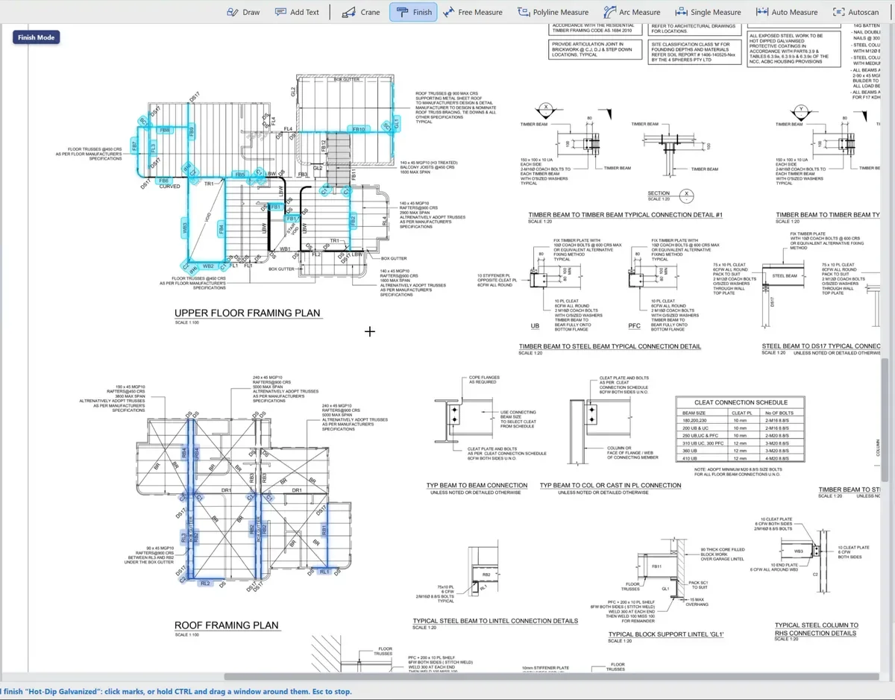Select the WB2 beam mark
Viewport: 895px width, 700px height.
pyautogui.click(x=209, y=266)
